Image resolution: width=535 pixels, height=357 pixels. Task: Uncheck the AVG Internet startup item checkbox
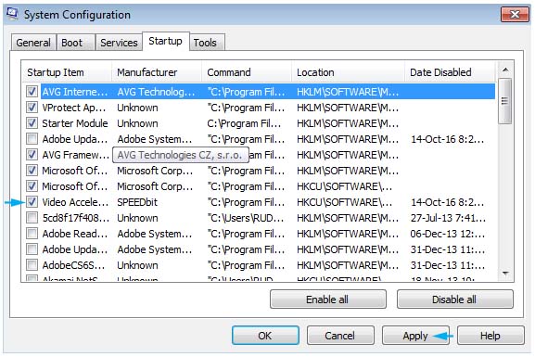pyautogui.click(x=32, y=92)
